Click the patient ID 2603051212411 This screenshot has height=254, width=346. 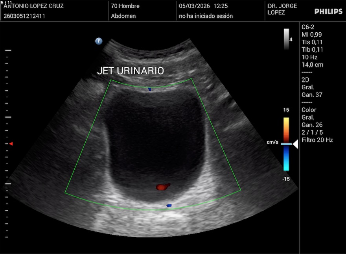[x=24, y=16]
